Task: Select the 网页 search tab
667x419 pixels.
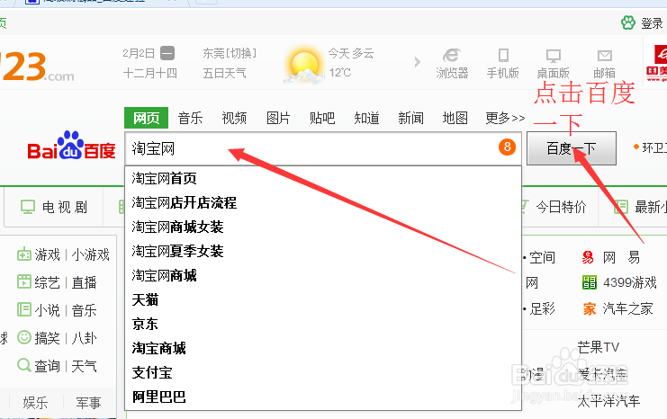Action: (147, 118)
